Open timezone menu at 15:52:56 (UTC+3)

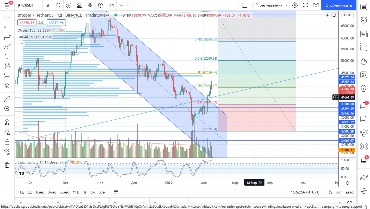tap(305, 192)
